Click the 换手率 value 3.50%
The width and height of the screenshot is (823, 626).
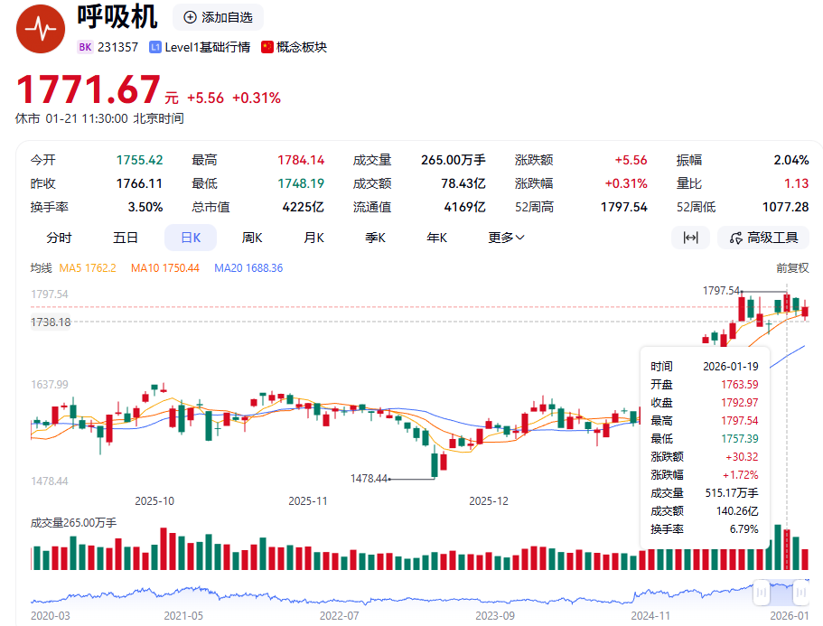point(145,207)
